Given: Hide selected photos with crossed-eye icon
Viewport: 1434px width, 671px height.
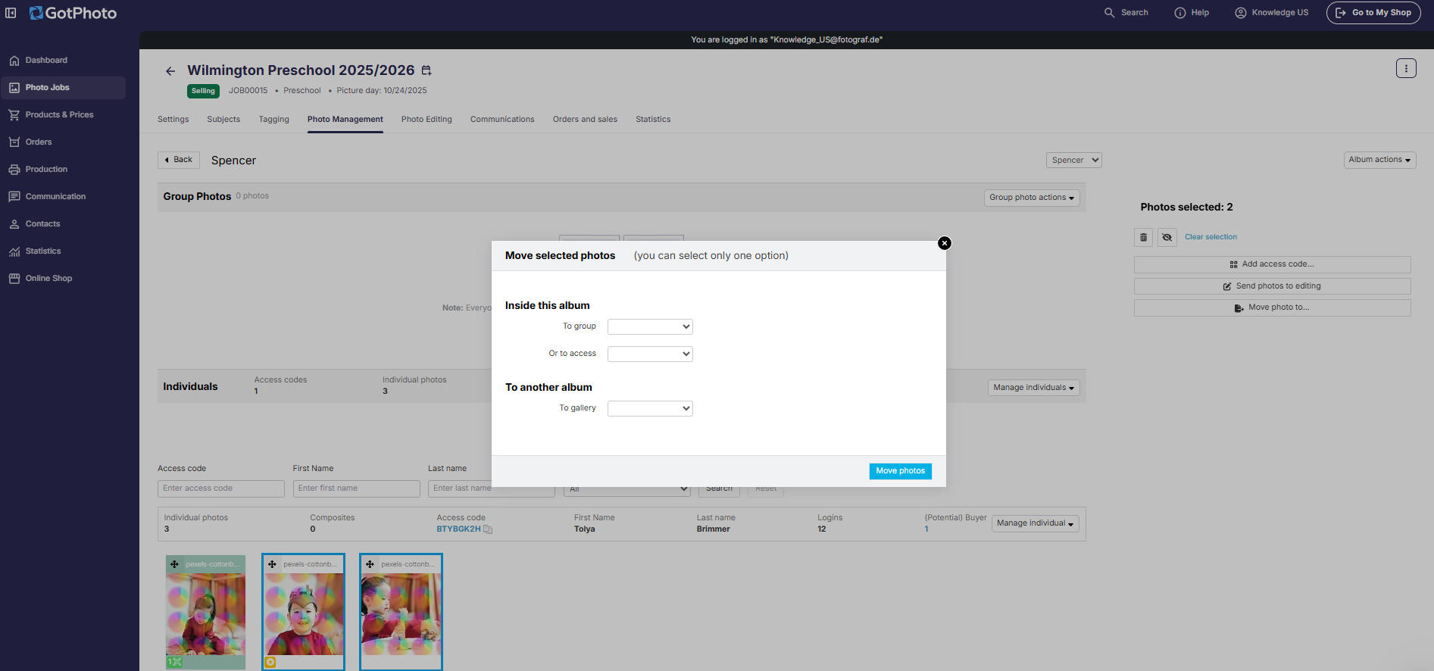Looking at the screenshot, I should 1167,237.
